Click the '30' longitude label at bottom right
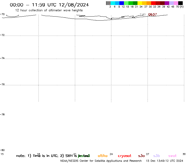This screenshot has height=163, width=186. [x=184, y=154]
